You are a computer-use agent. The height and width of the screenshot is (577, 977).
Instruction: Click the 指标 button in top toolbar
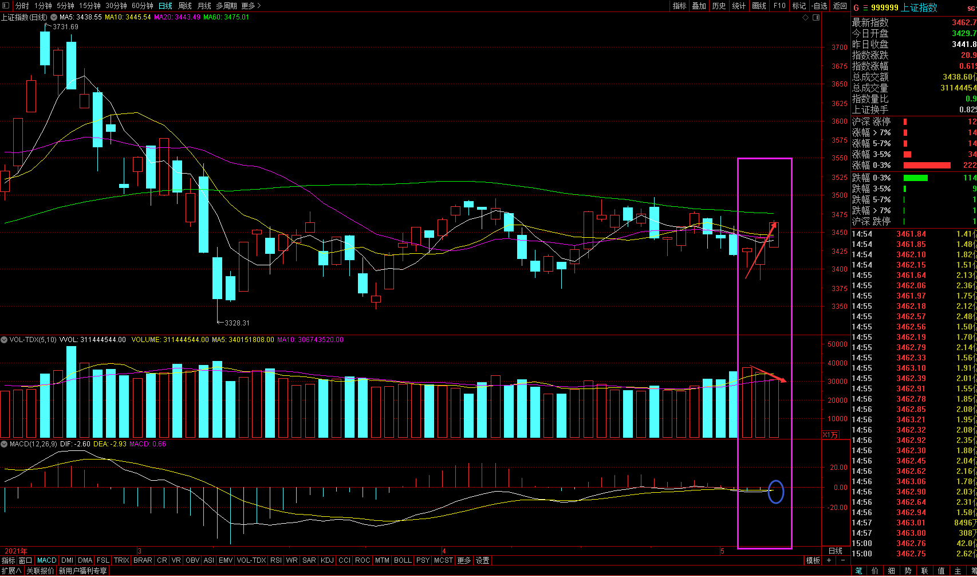coord(680,6)
